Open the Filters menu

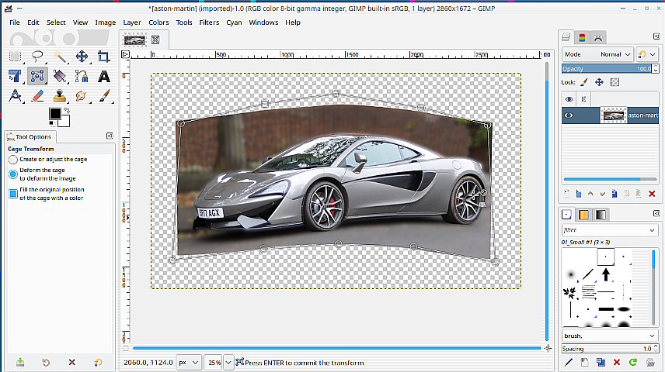click(x=208, y=22)
